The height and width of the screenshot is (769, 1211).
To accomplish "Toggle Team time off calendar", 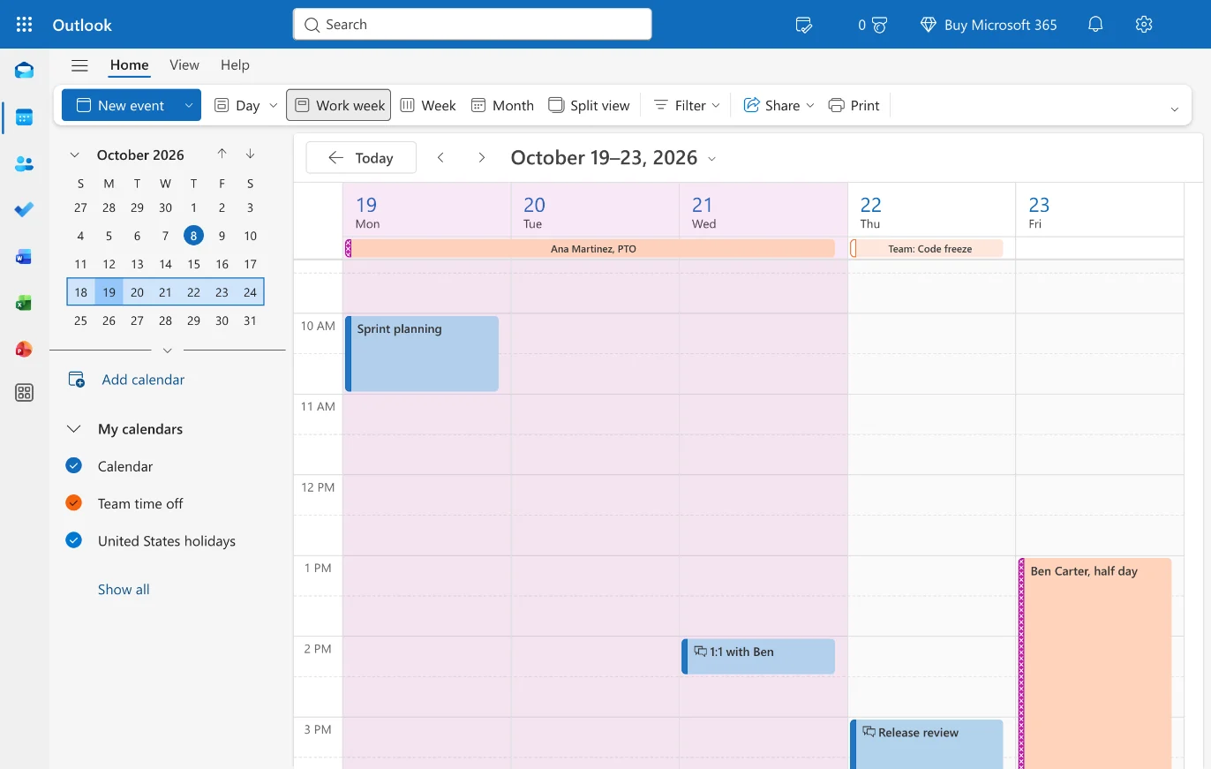I will (x=73, y=502).
